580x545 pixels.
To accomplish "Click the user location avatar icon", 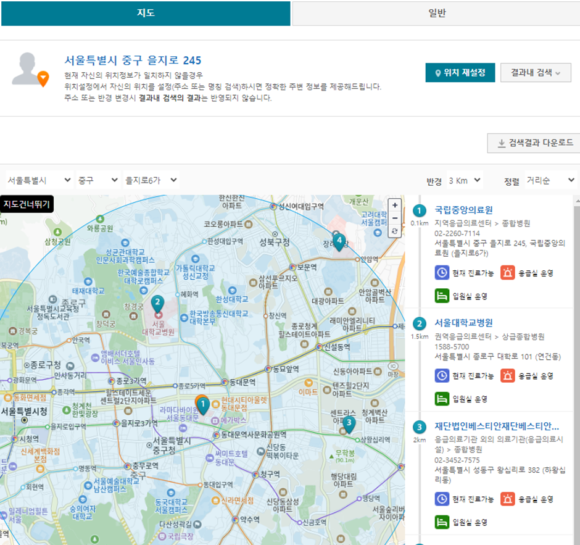I will pos(30,70).
